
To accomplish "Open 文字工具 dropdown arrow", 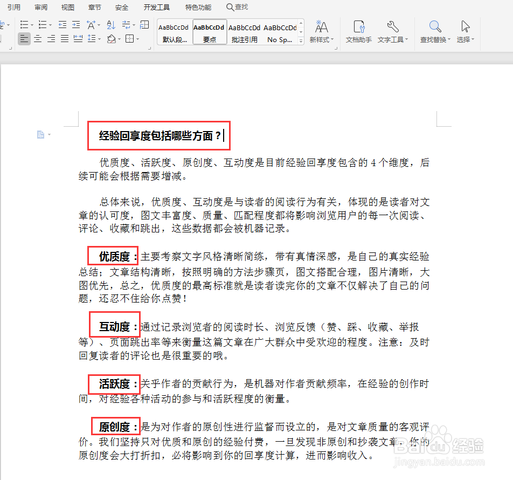I will tap(407, 39).
